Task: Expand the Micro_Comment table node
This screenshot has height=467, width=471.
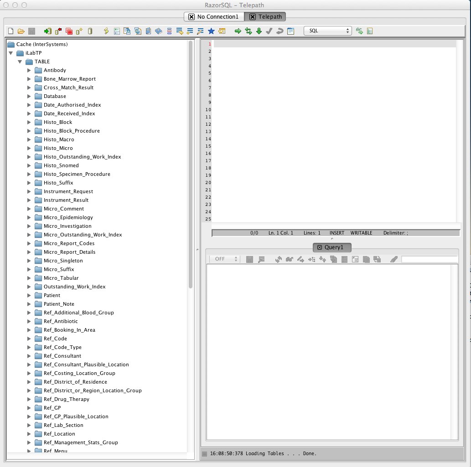Action: pos(29,209)
